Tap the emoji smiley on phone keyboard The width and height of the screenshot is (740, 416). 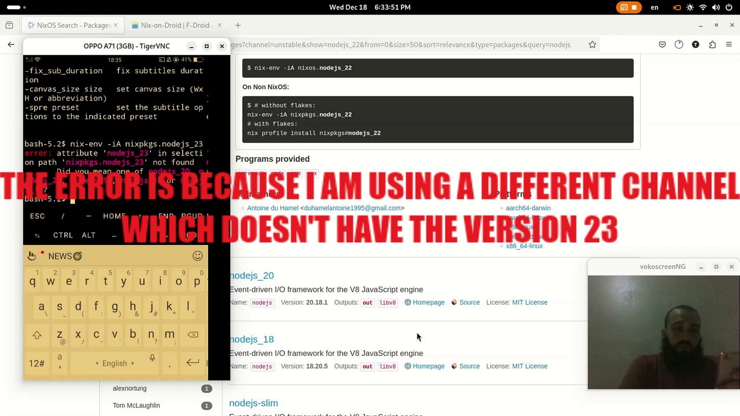(198, 256)
